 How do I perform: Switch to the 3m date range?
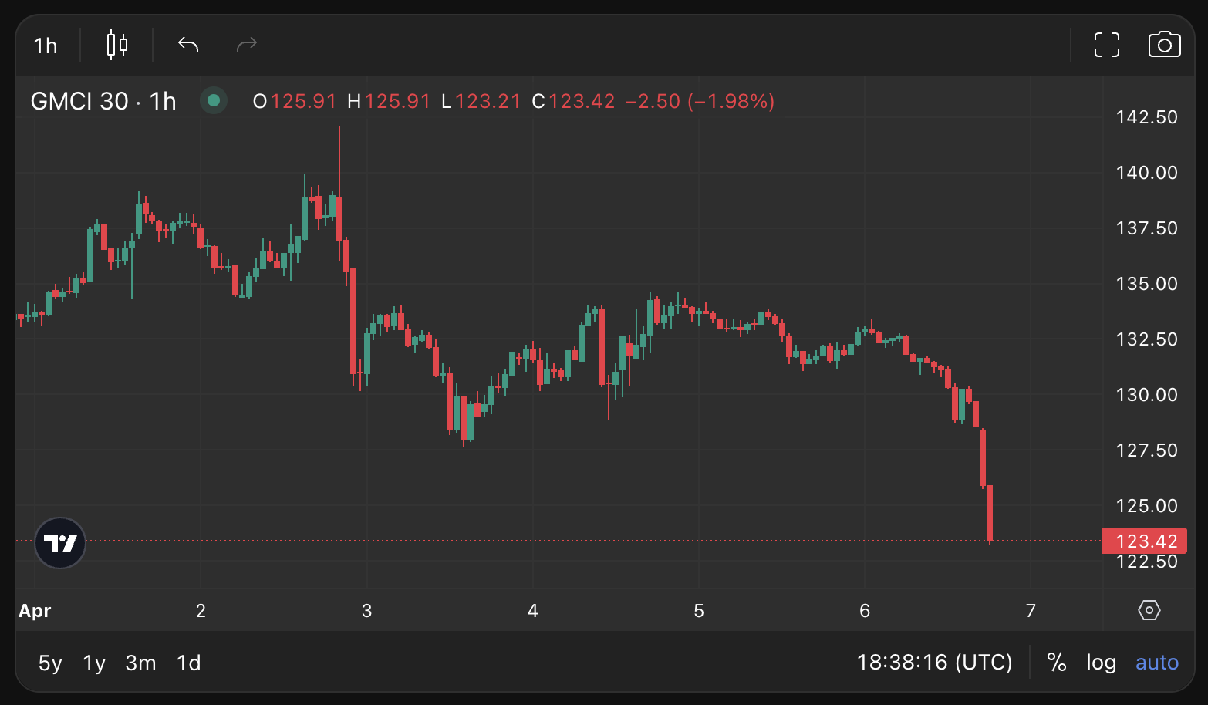tap(140, 663)
